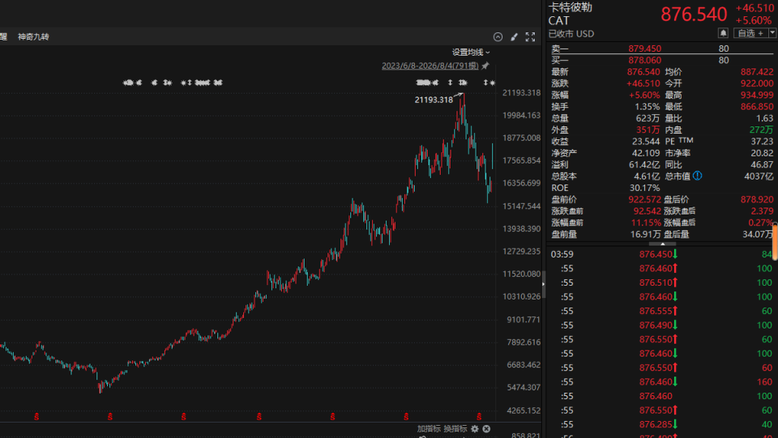Click the 总股本 value 4.61亿
The width and height of the screenshot is (778, 438).
pyautogui.click(x=647, y=176)
